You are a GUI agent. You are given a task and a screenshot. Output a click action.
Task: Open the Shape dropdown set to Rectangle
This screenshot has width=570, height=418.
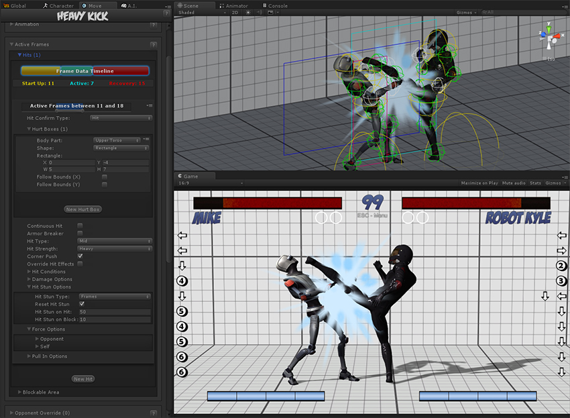[121, 148]
